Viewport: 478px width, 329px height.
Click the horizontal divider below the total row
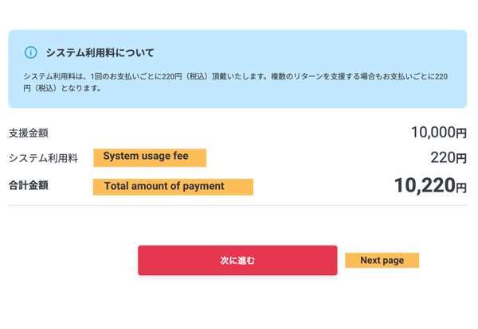[x=237, y=206]
